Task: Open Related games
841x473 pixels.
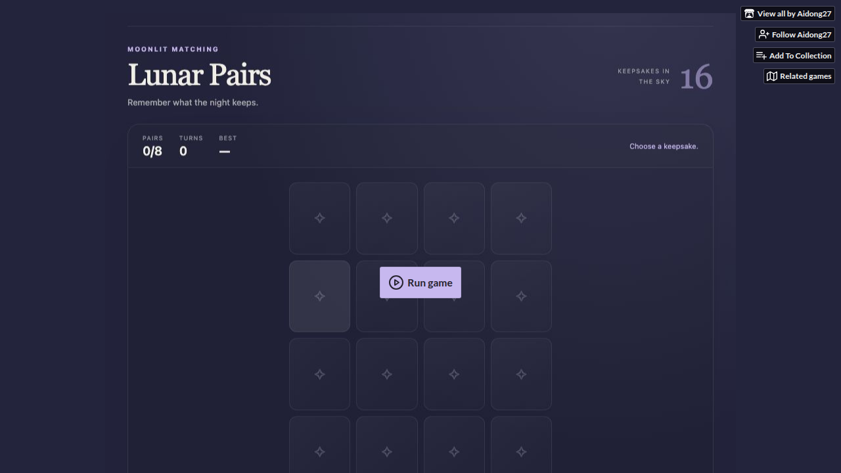Action: point(799,76)
